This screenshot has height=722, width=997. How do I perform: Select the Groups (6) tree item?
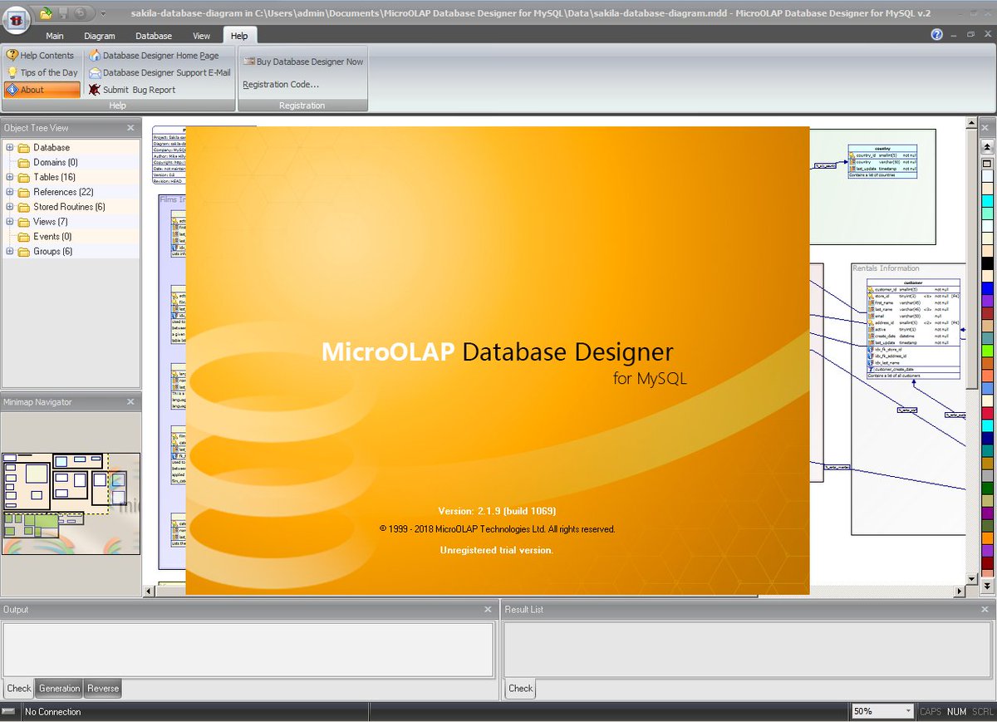(52, 252)
